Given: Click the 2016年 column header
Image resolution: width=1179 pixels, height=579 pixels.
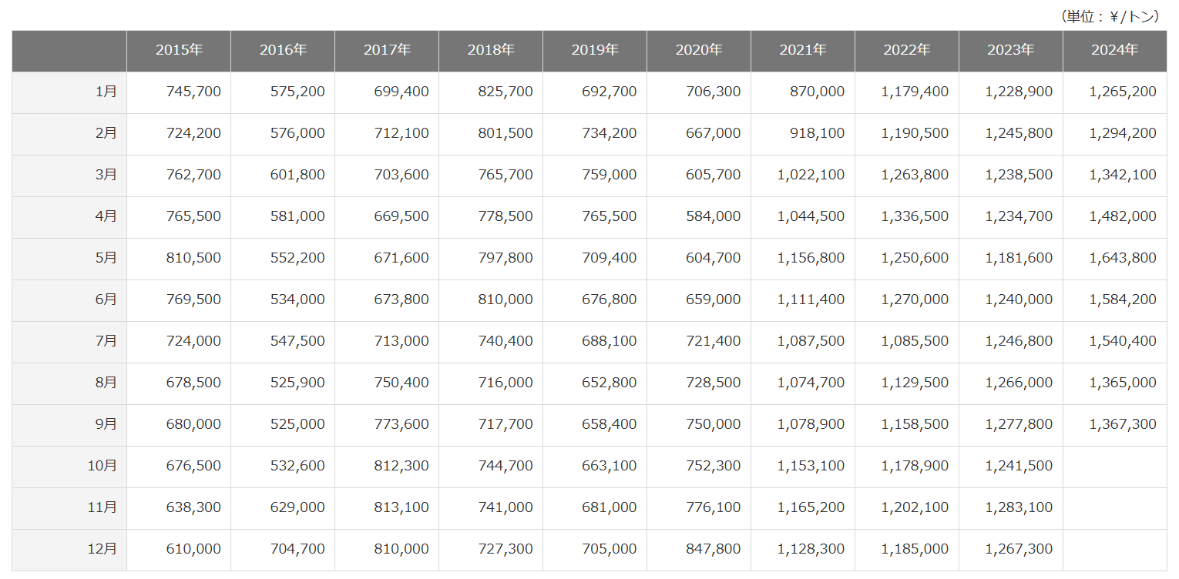Looking at the screenshot, I should click(x=283, y=51).
